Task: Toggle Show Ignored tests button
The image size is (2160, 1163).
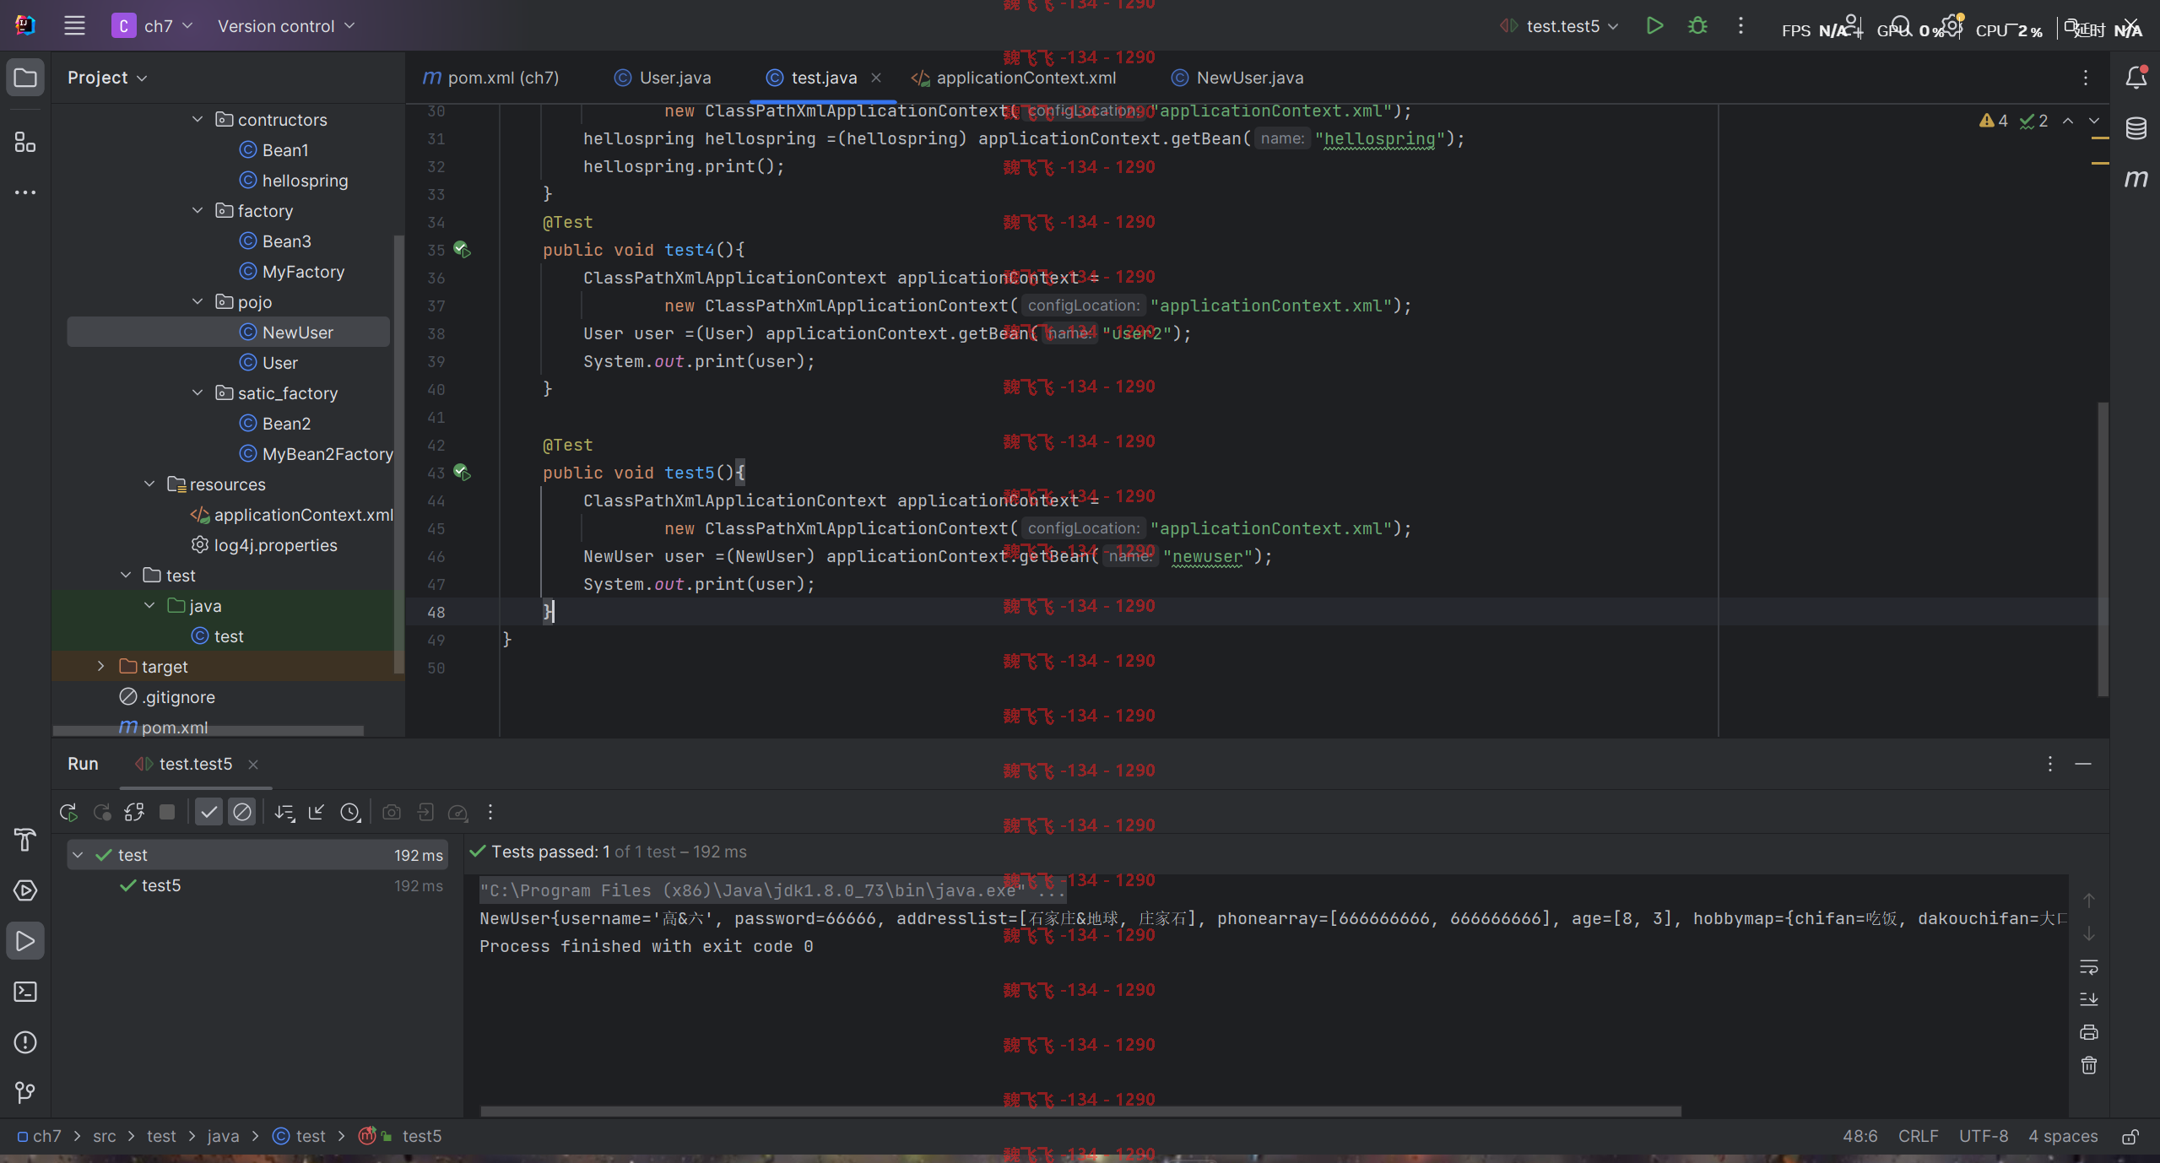Action: tap(242, 812)
